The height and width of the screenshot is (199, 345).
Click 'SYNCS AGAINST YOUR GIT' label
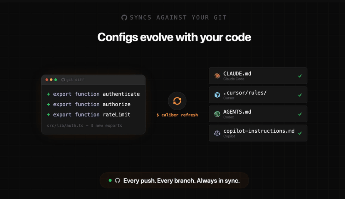pyautogui.click(x=178, y=18)
